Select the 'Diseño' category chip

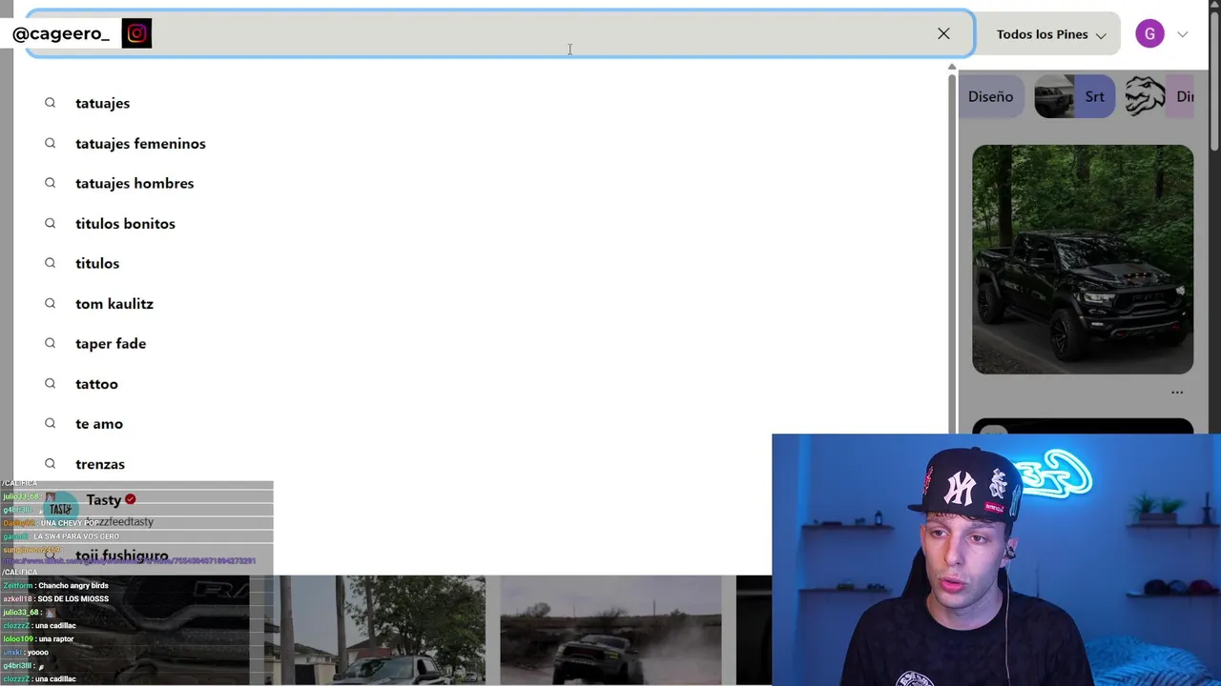click(990, 96)
